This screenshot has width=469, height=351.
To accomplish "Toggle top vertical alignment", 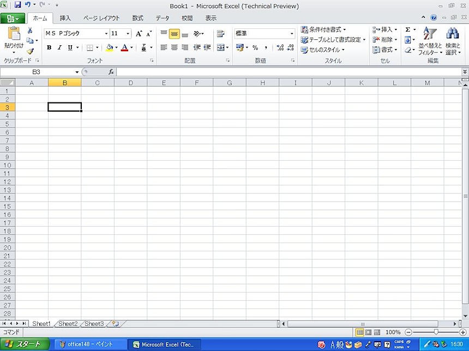I will [164, 33].
